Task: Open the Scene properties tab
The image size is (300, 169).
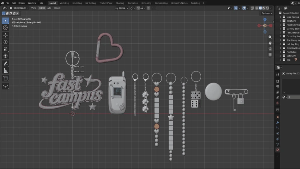Action: [278, 98]
